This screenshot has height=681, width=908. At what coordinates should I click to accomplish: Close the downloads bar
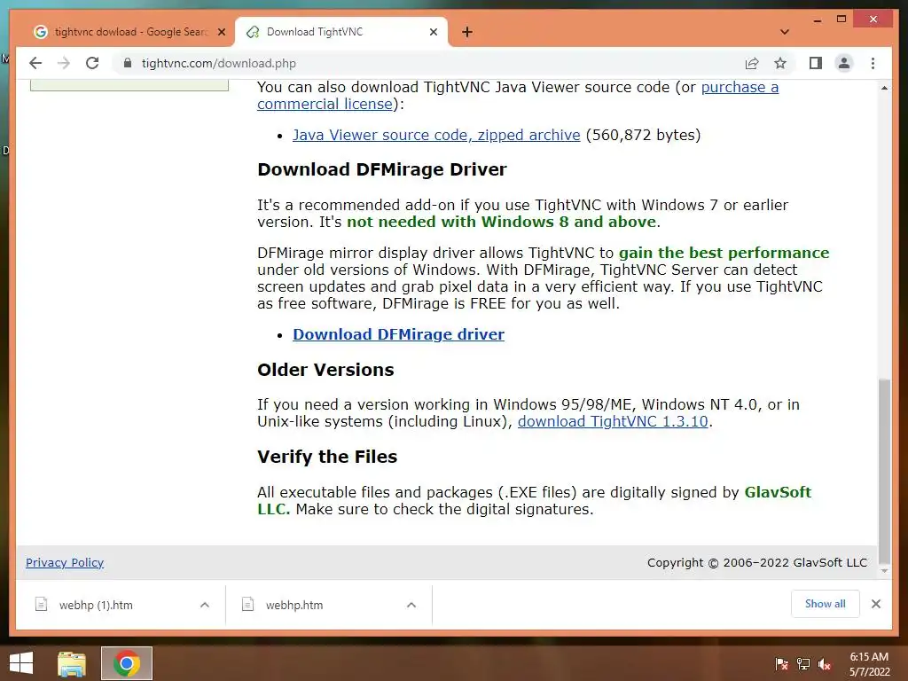[x=876, y=604]
